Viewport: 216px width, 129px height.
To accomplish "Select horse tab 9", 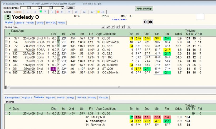I will tap(69, 12).
